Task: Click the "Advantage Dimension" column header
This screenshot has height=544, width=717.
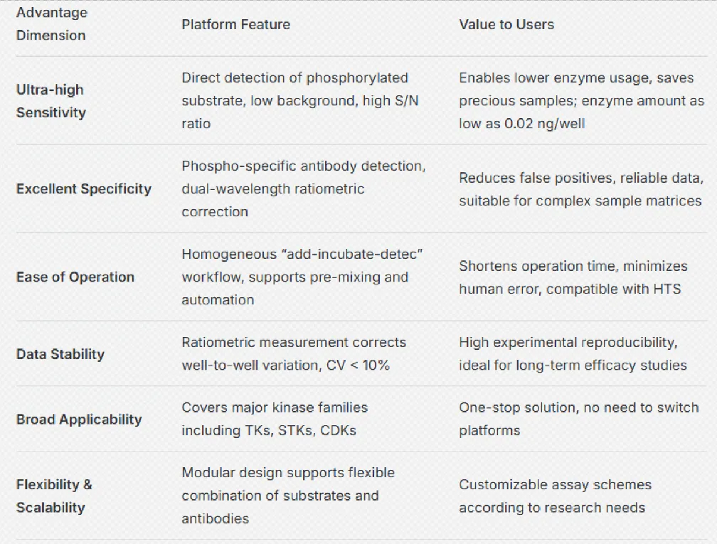Action: (x=51, y=24)
